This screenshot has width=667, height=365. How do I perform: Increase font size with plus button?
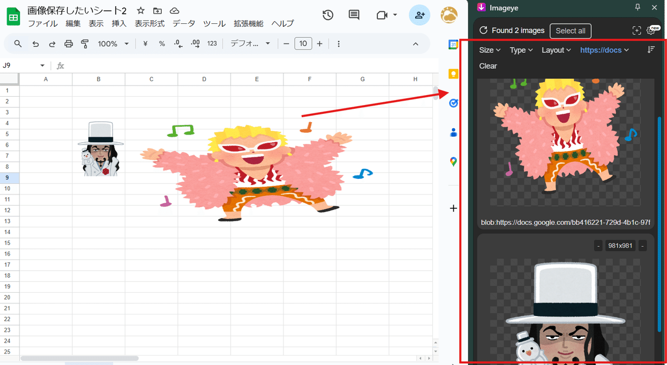[320, 44]
